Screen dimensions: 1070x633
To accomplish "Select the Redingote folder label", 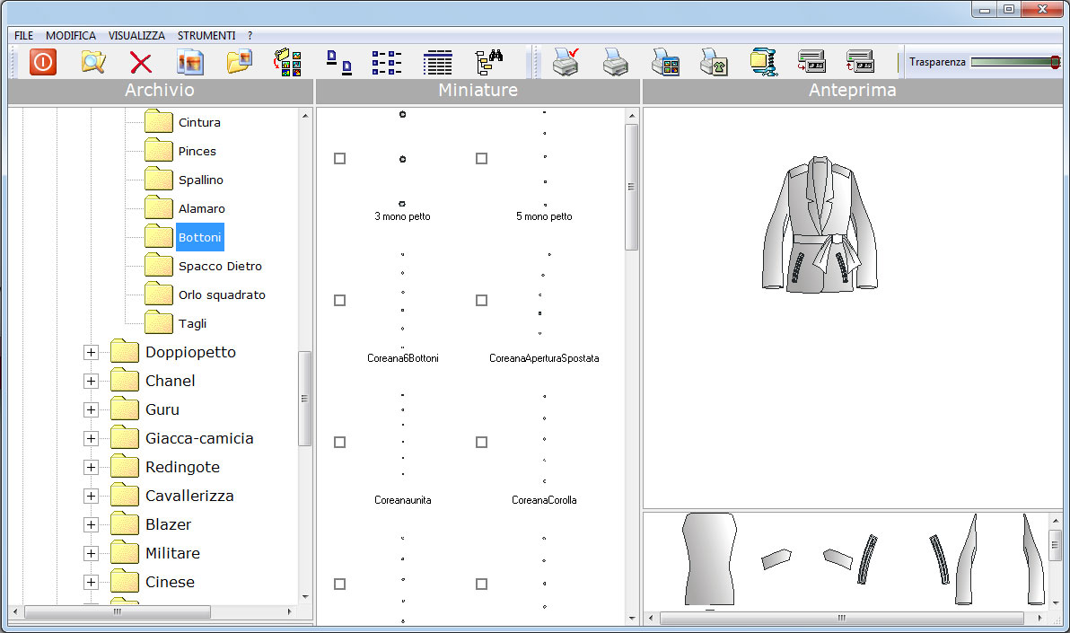I will coord(182,467).
